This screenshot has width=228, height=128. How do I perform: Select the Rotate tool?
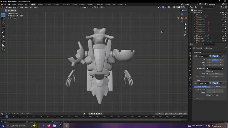3,28
